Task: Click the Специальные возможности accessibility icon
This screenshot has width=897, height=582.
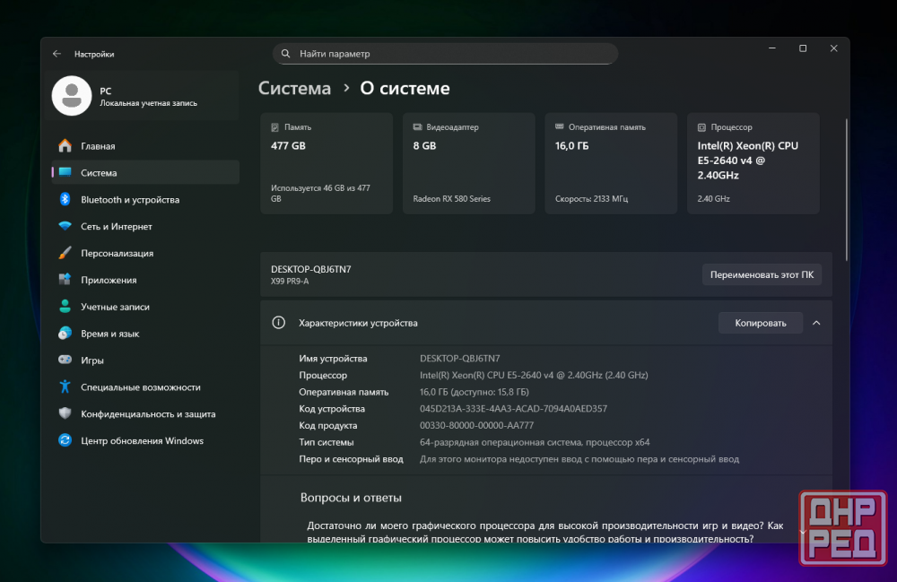Action: point(65,387)
